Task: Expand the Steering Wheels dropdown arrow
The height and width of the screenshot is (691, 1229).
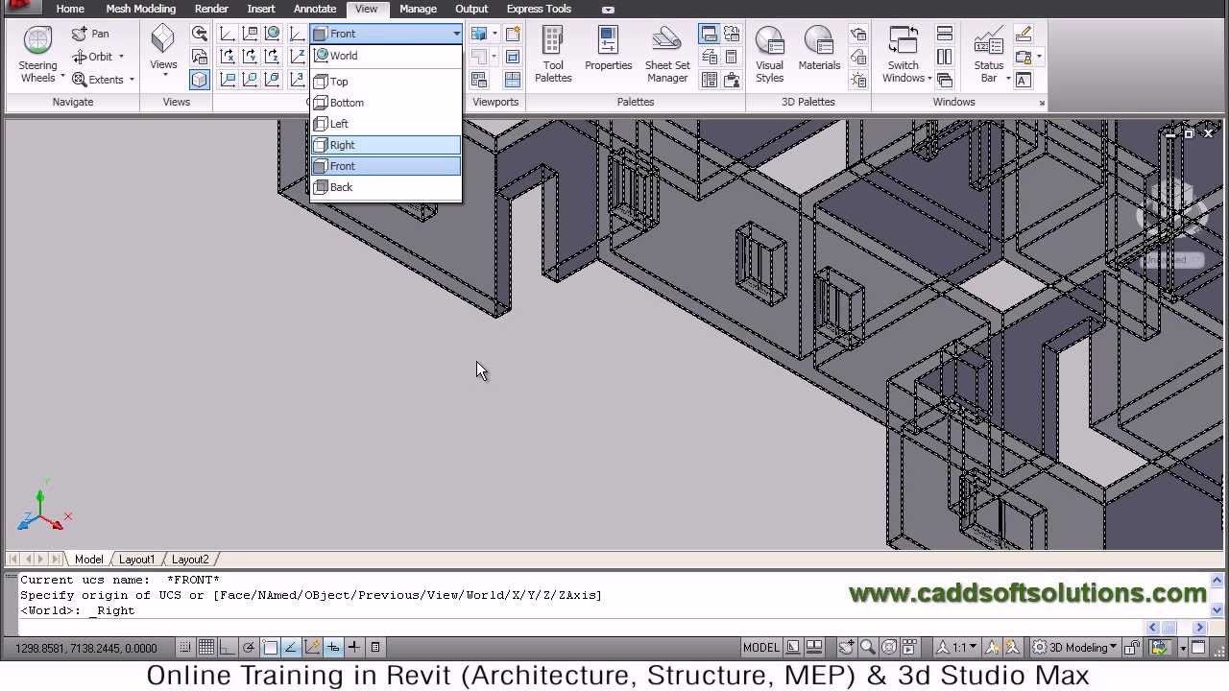Action: [x=62, y=77]
